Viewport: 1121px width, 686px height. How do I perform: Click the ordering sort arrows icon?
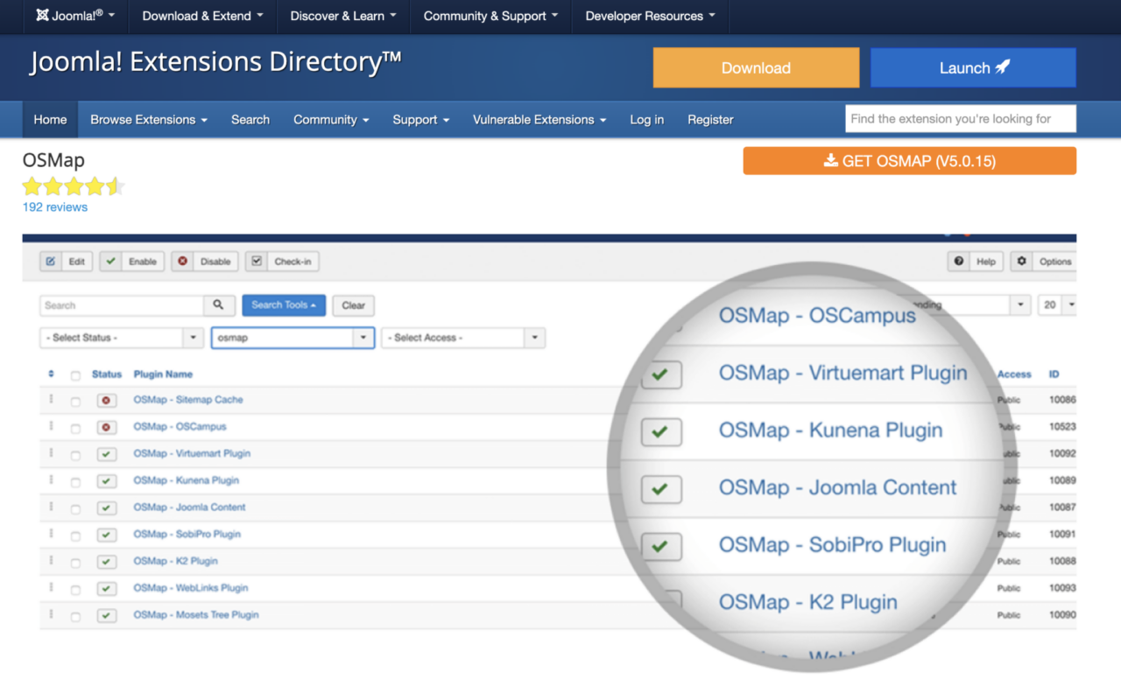pos(51,374)
